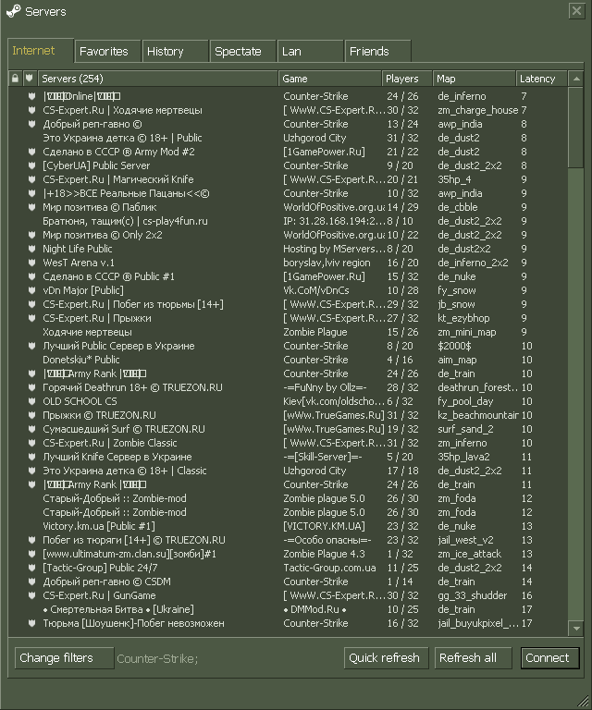
Task: Click shield icon next to Night Life Public
Action: [x=31, y=249]
